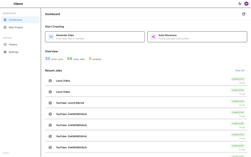This screenshot has width=251, height=157.
Task: Click the Overview heading
Action: coord(51,51)
